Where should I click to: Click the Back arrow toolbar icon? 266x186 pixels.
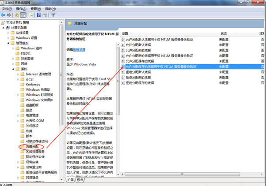click(x=4, y=15)
